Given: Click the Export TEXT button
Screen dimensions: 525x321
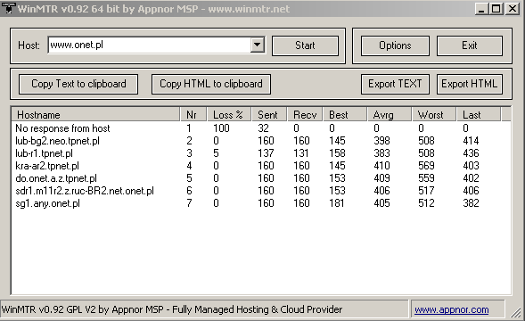Looking at the screenshot, I should [x=395, y=84].
